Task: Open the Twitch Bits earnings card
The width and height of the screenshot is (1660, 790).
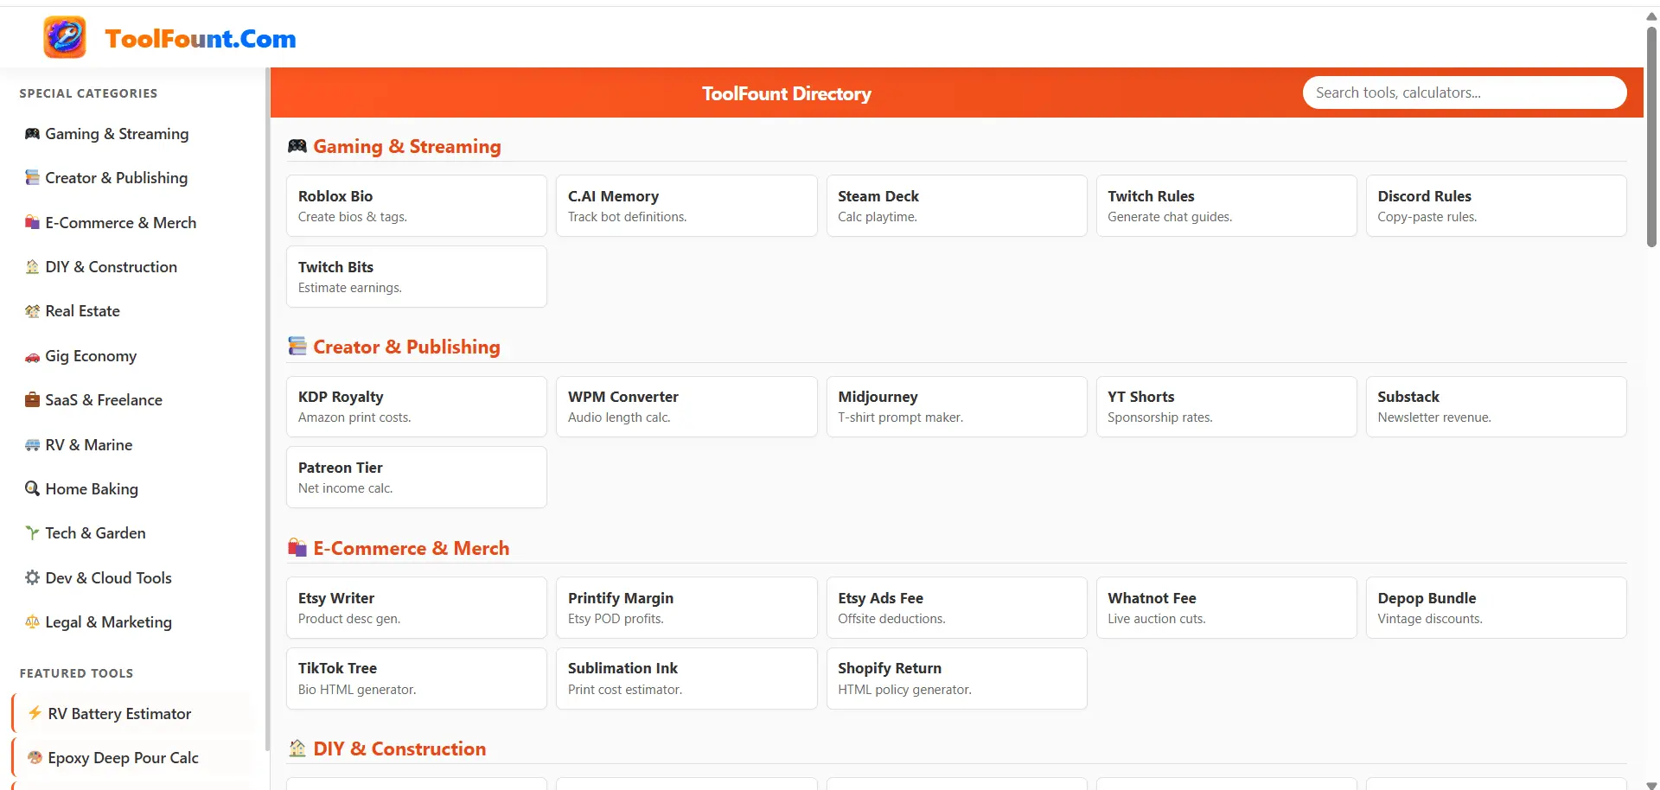Action: (417, 277)
